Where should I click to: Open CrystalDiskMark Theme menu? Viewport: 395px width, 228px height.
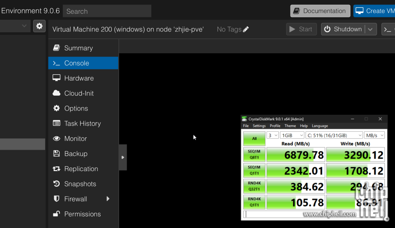tap(290, 126)
